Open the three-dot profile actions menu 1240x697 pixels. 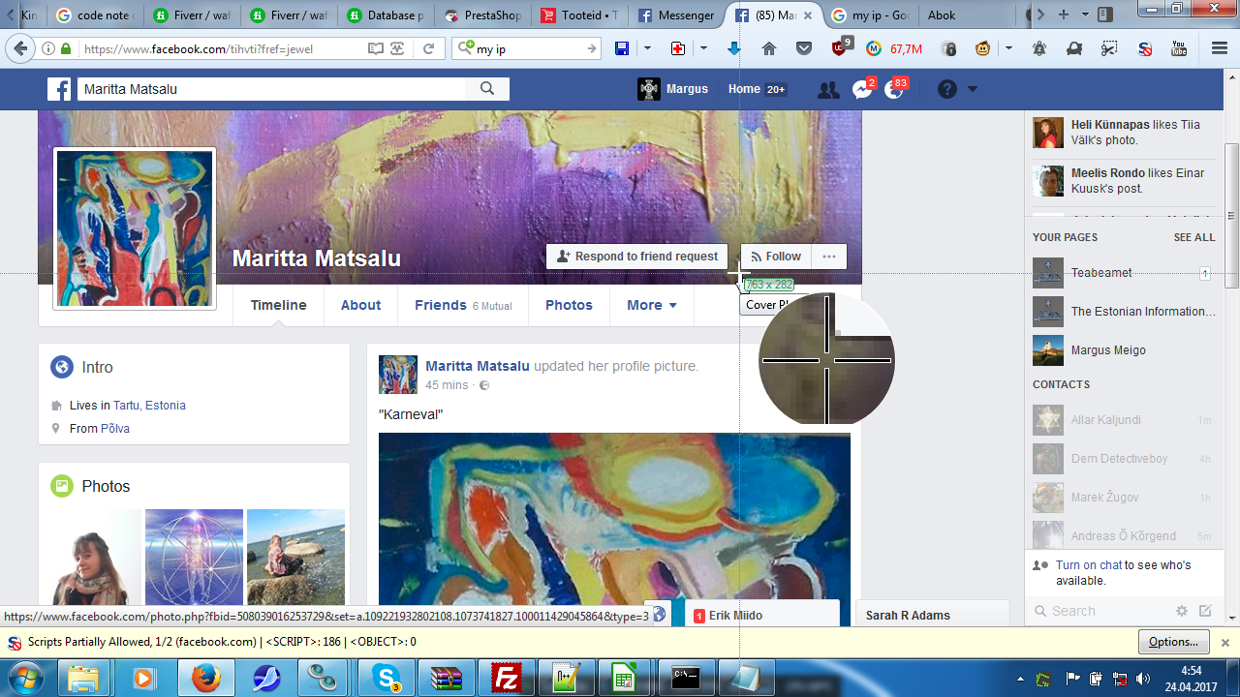pos(829,257)
